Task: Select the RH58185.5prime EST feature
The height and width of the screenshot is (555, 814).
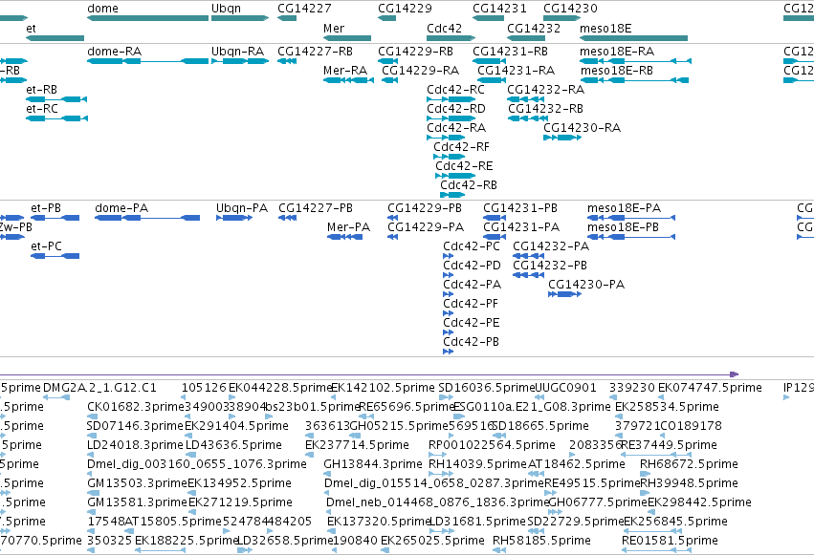Action: (499, 550)
